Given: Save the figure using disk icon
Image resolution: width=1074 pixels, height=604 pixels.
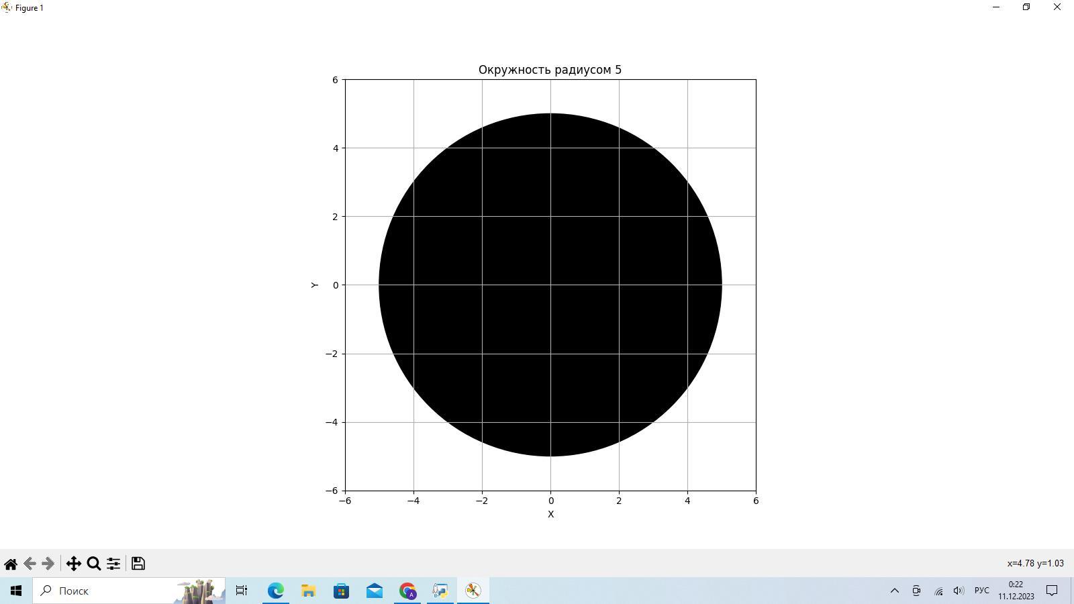Looking at the screenshot, I should pos(138,564).
